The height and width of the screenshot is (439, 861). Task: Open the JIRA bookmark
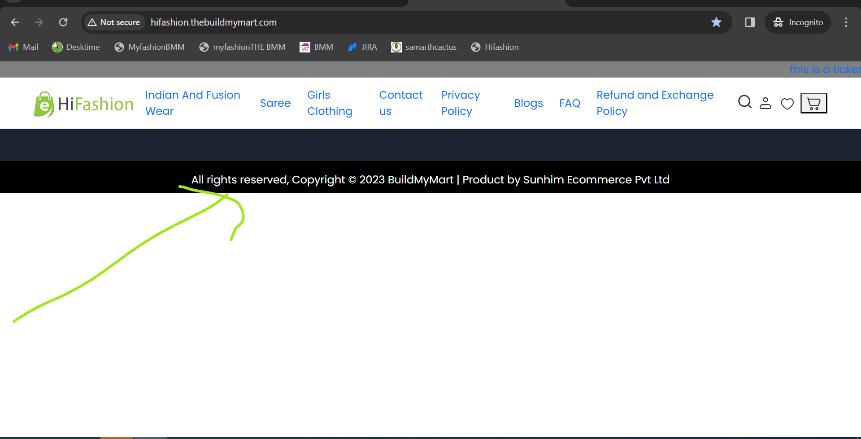pyautogui.click(x=362, y=47)
